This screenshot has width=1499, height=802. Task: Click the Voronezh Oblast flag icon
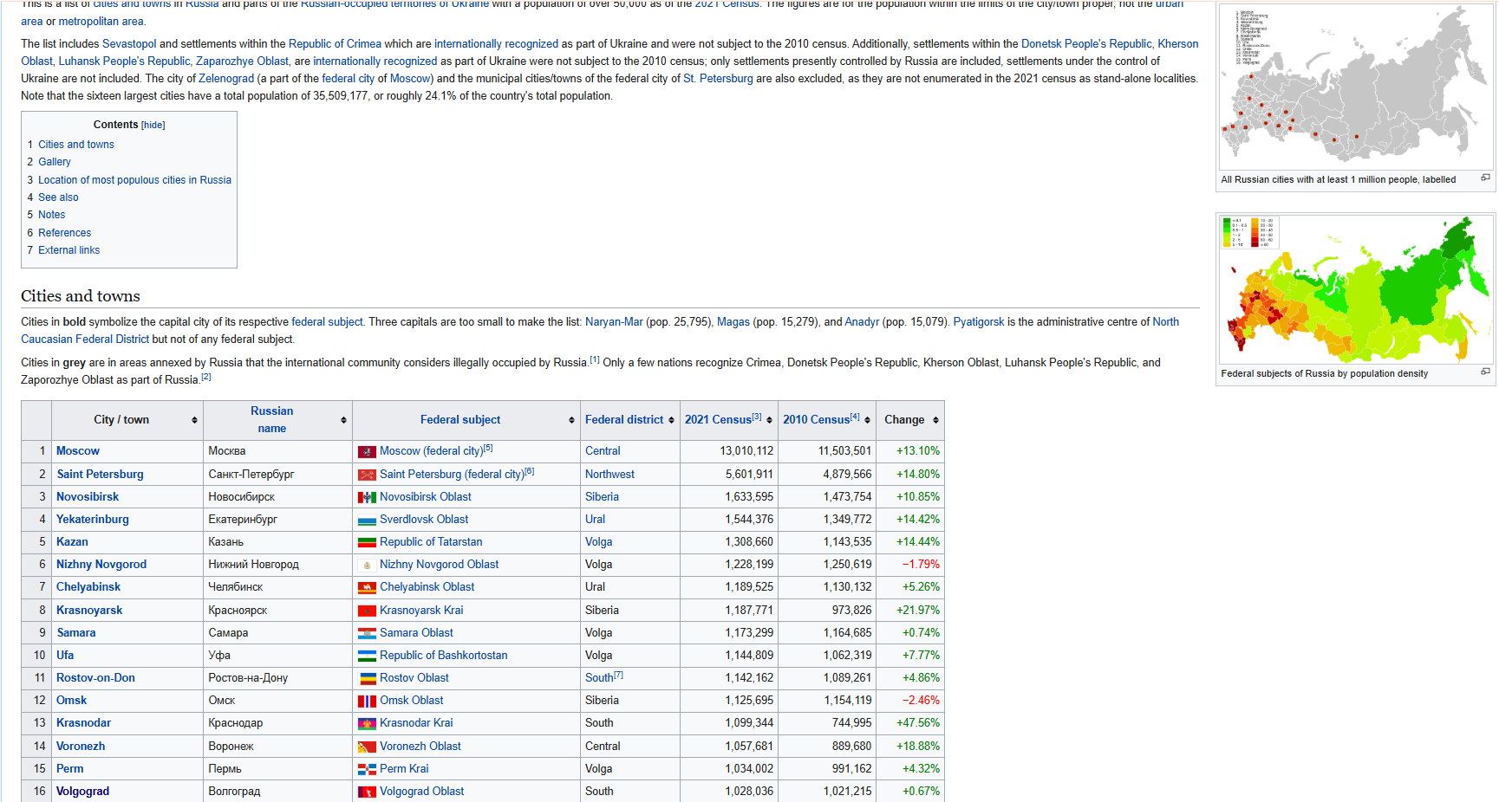click(367, 747)
